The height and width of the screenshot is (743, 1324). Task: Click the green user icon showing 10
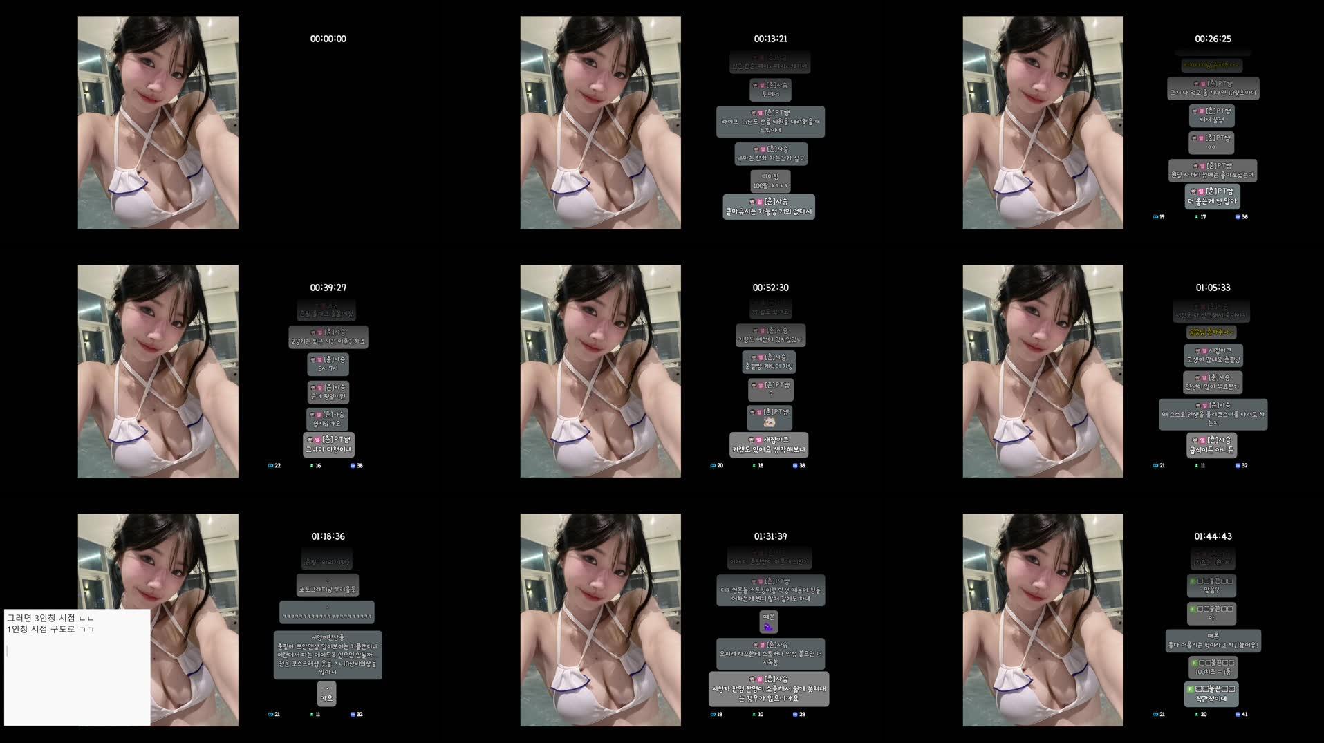(754, 714)
